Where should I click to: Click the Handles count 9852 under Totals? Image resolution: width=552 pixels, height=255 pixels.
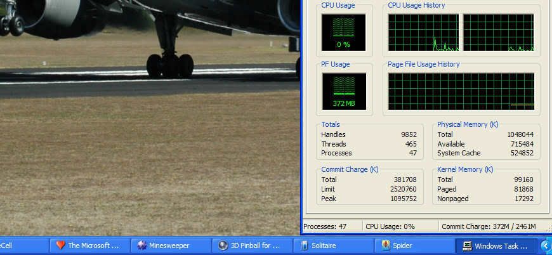409,134
